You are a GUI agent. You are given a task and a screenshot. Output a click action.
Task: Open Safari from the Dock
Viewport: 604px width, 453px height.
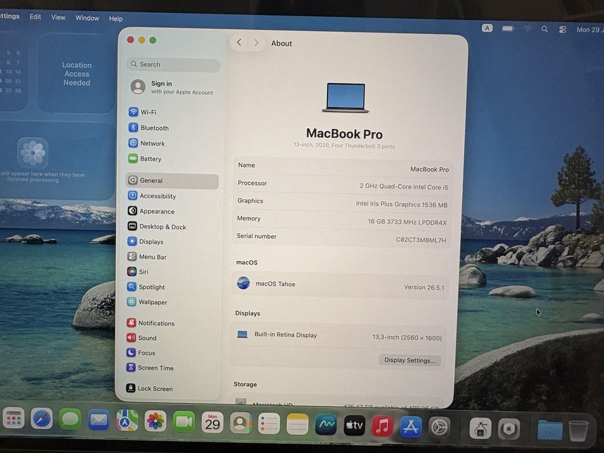point(41,419)
